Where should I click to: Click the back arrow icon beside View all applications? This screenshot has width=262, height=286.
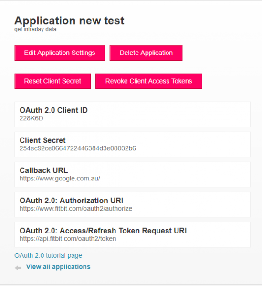click(18, 268)
